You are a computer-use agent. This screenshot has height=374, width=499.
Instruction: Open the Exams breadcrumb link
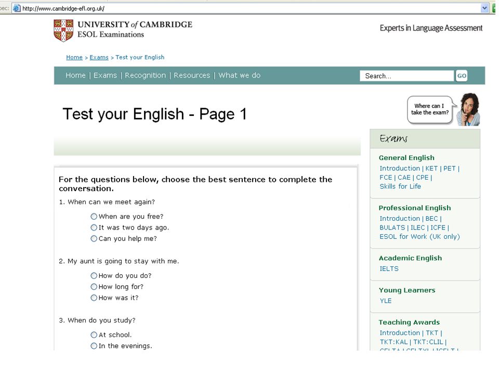click(99, 57)
